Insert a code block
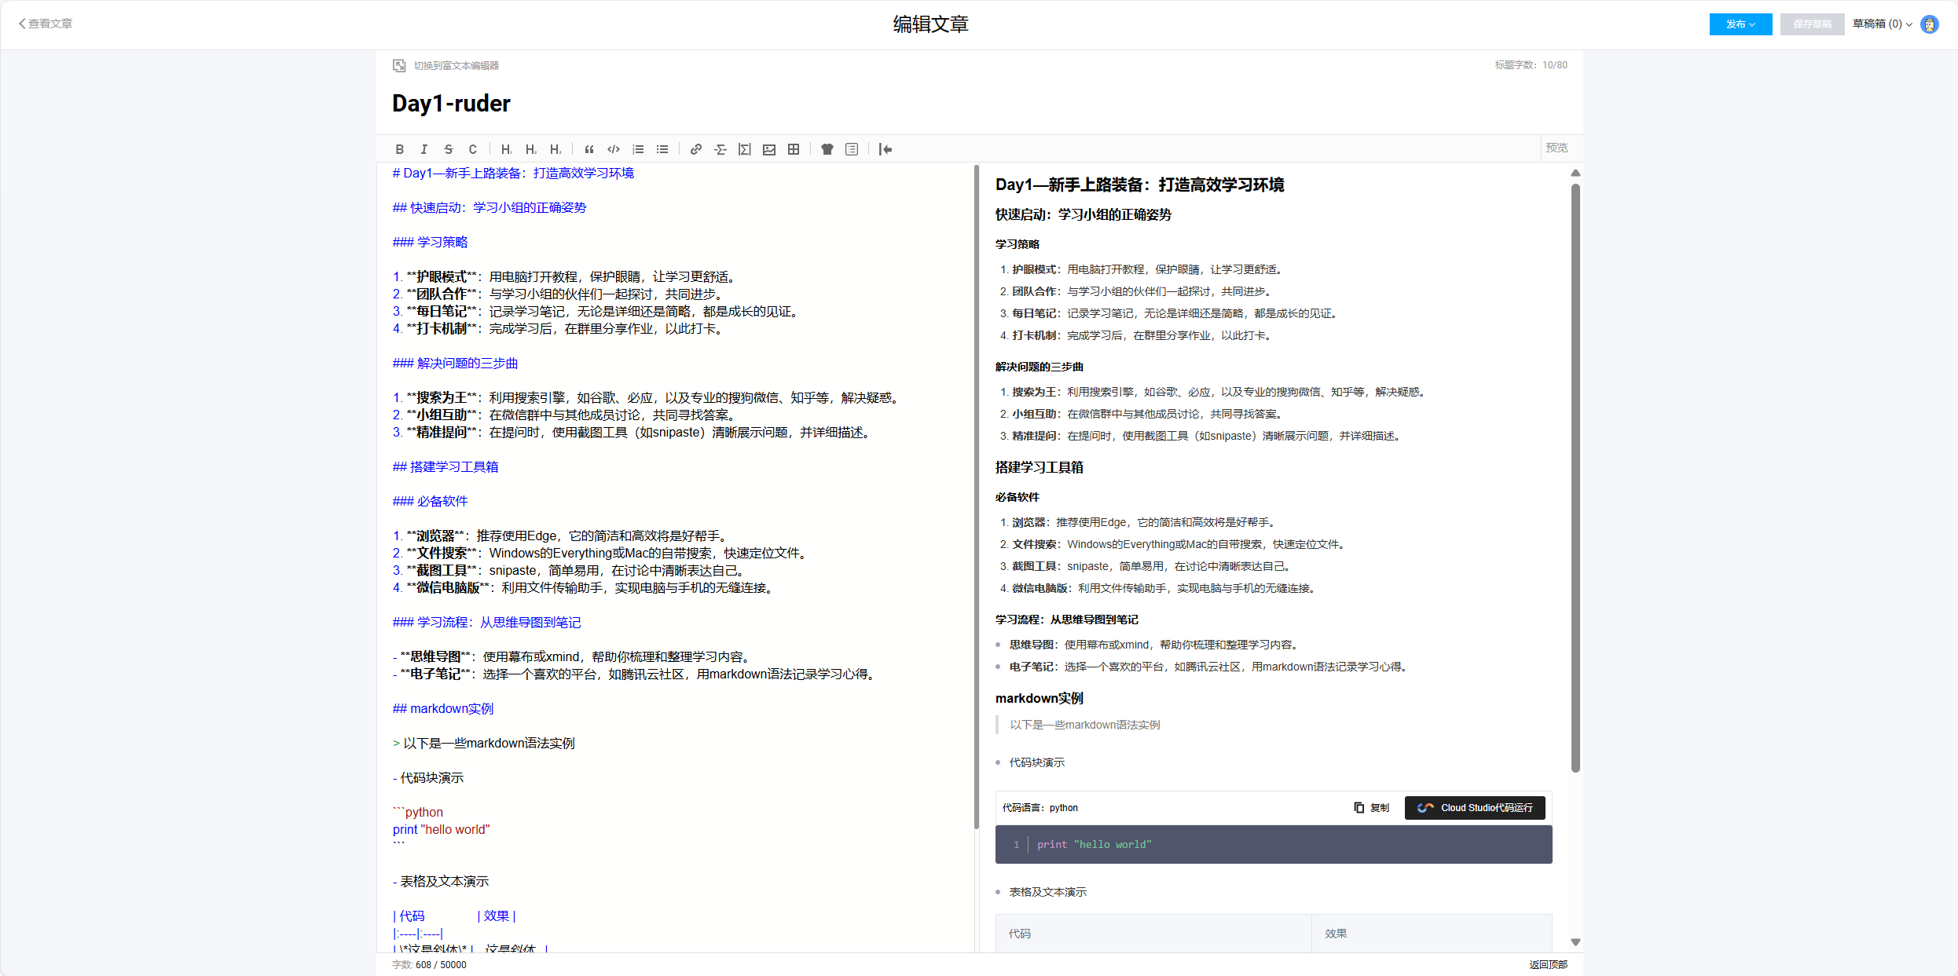 coord(614,149)
